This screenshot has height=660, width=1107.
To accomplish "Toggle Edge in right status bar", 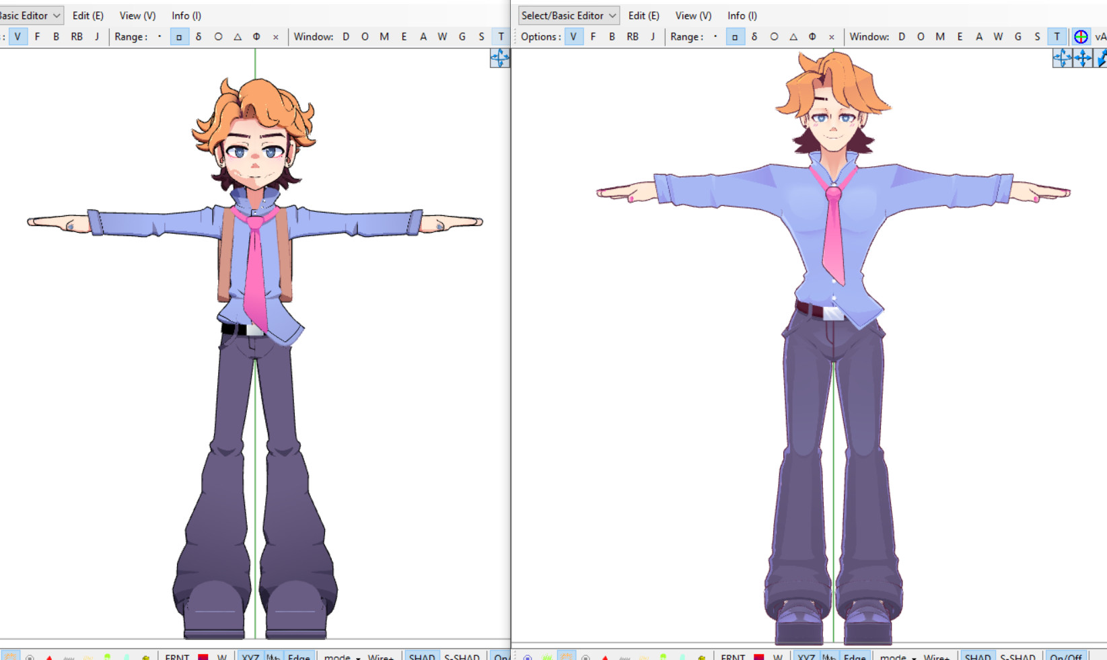I will [855, 657].
